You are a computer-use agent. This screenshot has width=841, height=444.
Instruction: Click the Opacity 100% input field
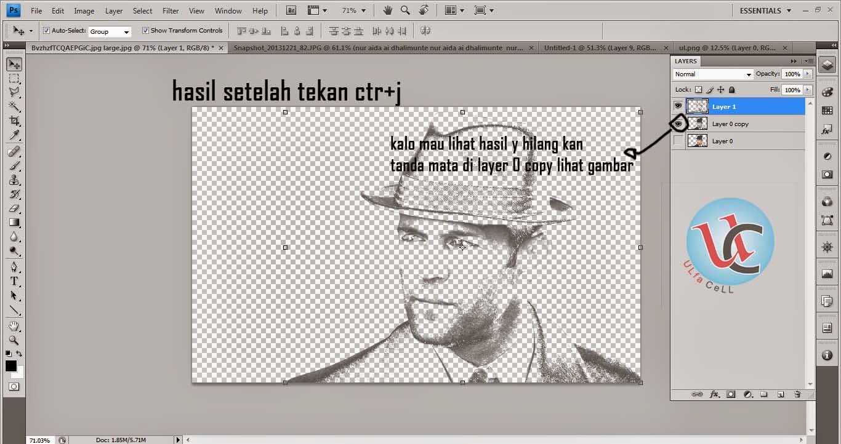pyautogui.click(x=792, y=74)
